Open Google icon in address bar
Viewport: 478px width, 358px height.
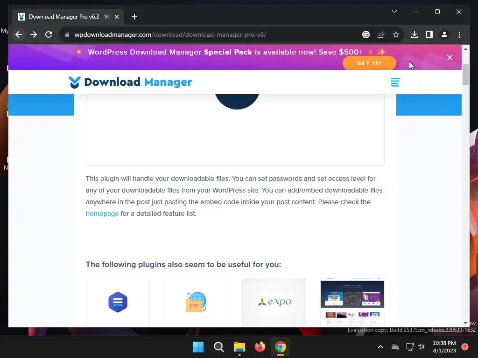coord(366,34)
